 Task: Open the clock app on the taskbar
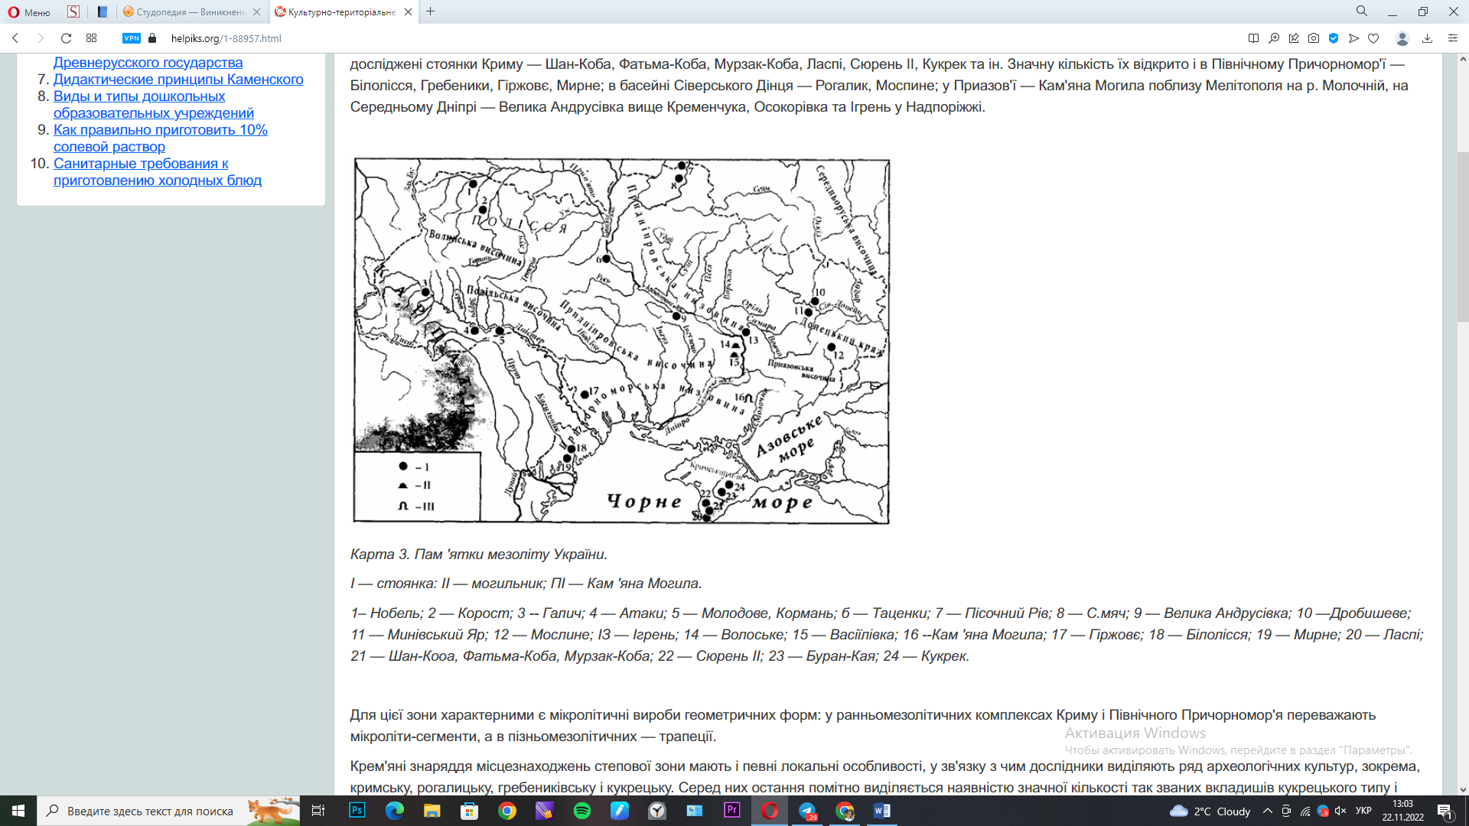[x=657, y=811]
